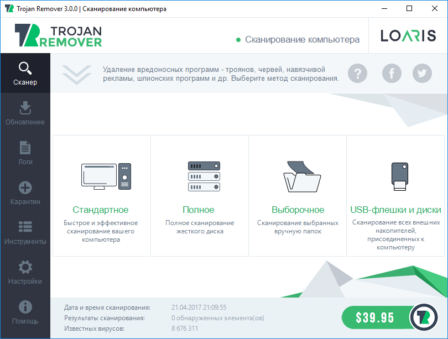Click the $39.95 purchase button
The width and height of the screenshot is (448, 339).
375,317
